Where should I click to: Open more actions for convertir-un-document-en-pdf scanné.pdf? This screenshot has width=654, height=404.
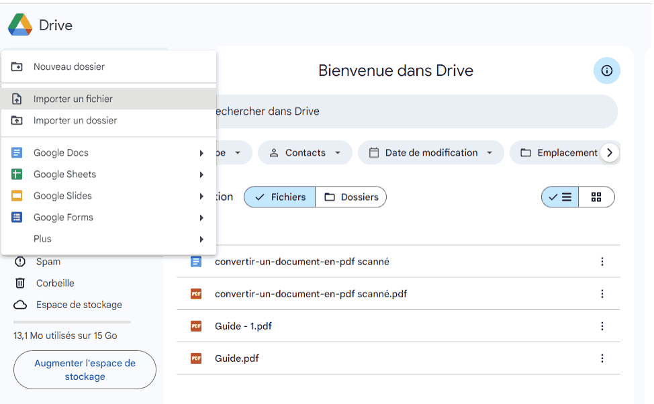point(602,294)
